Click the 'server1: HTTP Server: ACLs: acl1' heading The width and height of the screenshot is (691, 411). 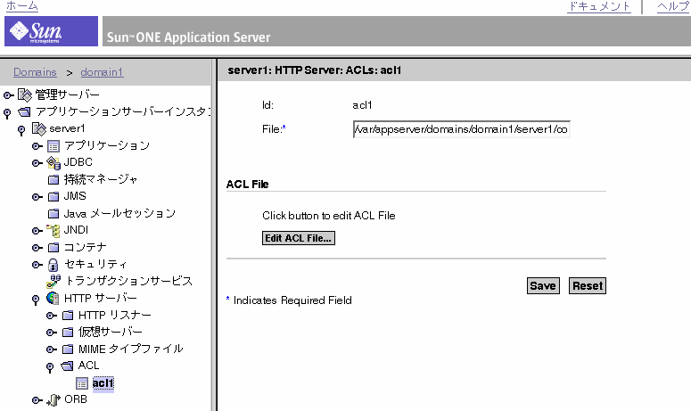[x=315, y=70]
